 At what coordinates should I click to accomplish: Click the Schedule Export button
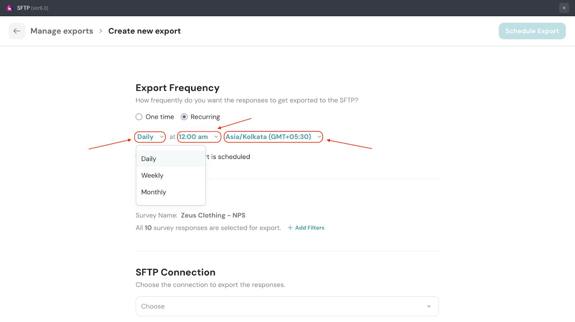pos(532,31)
